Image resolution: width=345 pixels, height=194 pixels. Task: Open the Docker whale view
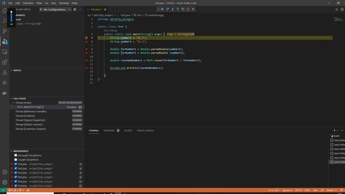(x=4, y=93)
